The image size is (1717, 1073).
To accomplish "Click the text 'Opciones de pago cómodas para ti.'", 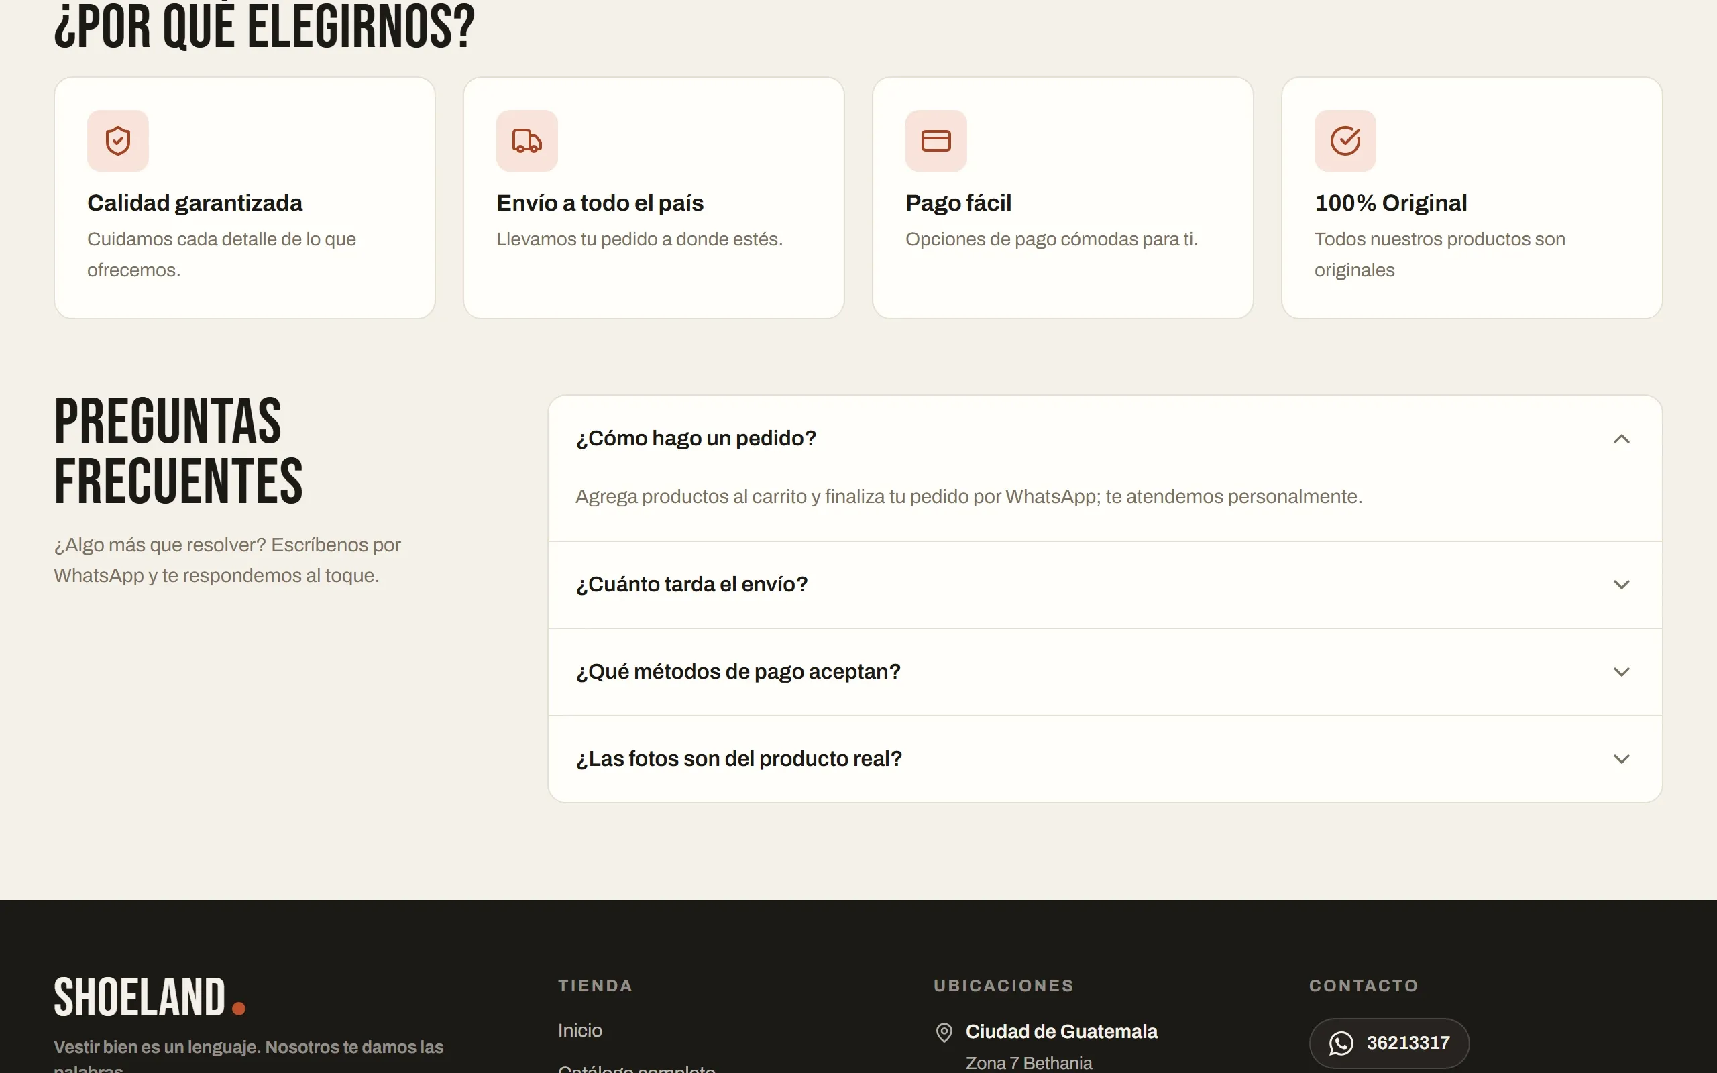I will [x=1052, y=240].
